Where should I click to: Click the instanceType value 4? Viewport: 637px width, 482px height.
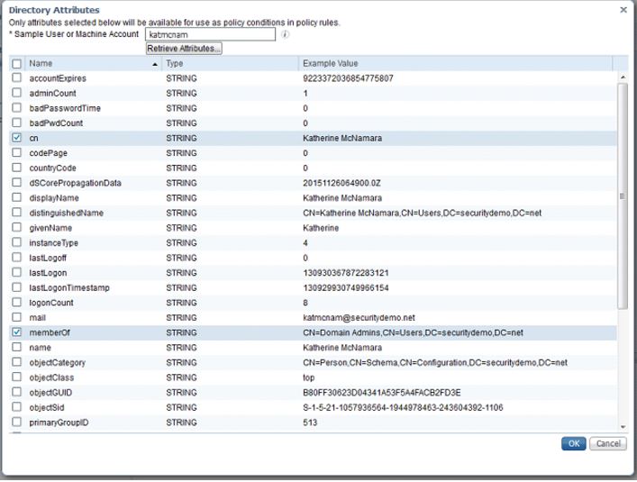(305, 243)
